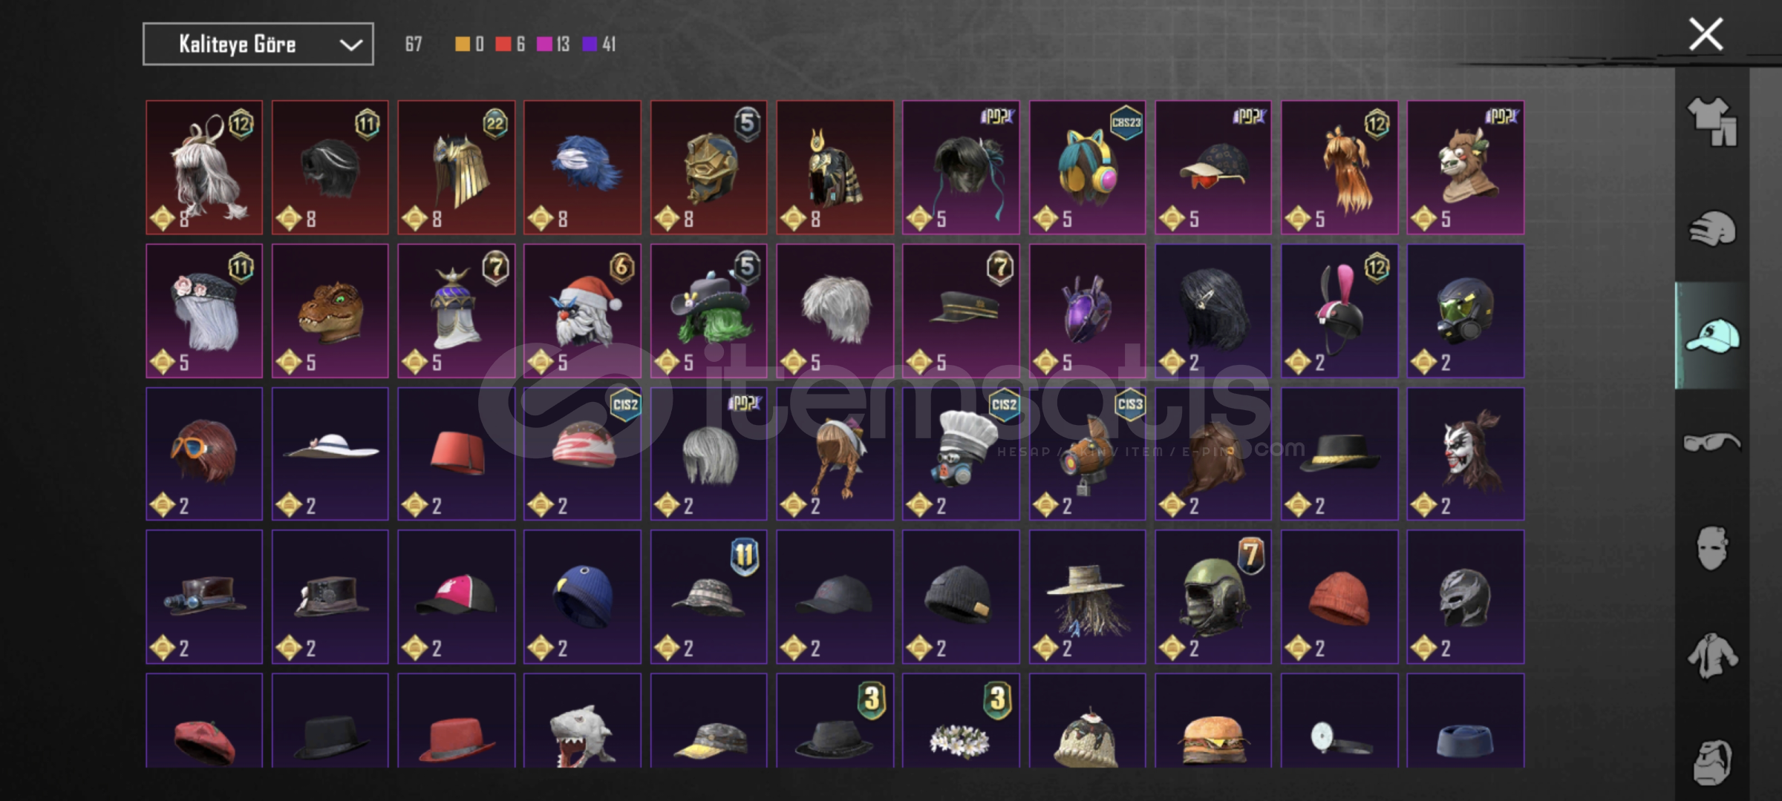
Task: Select the green T-rex dinosaur head item
Action: pos(330,311)
